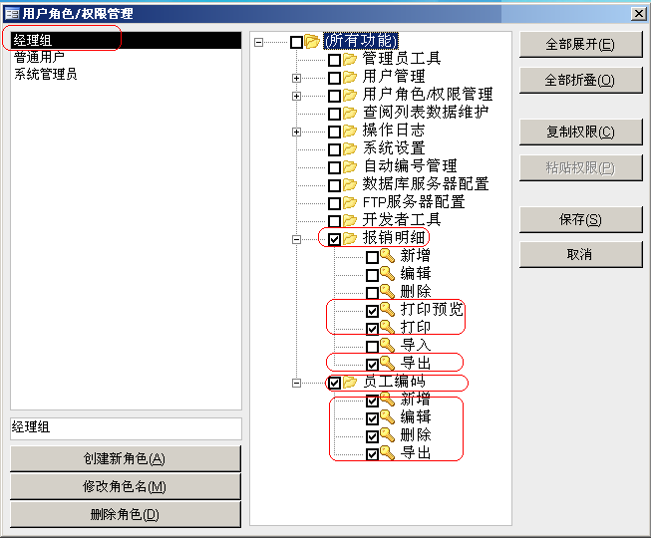Click the key icon for 打印 permission
The height and width of the screenshot is (538, 651).
pos(388,328)
